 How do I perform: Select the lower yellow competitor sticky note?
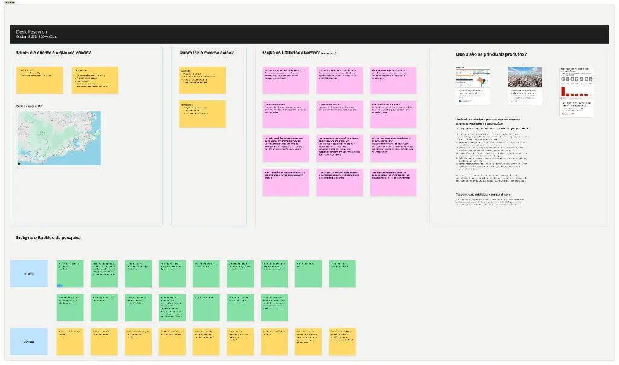coord(203,114)
